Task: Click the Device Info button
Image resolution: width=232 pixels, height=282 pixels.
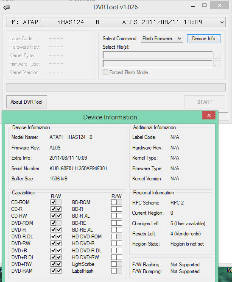Action: click(x=204, y=39)
